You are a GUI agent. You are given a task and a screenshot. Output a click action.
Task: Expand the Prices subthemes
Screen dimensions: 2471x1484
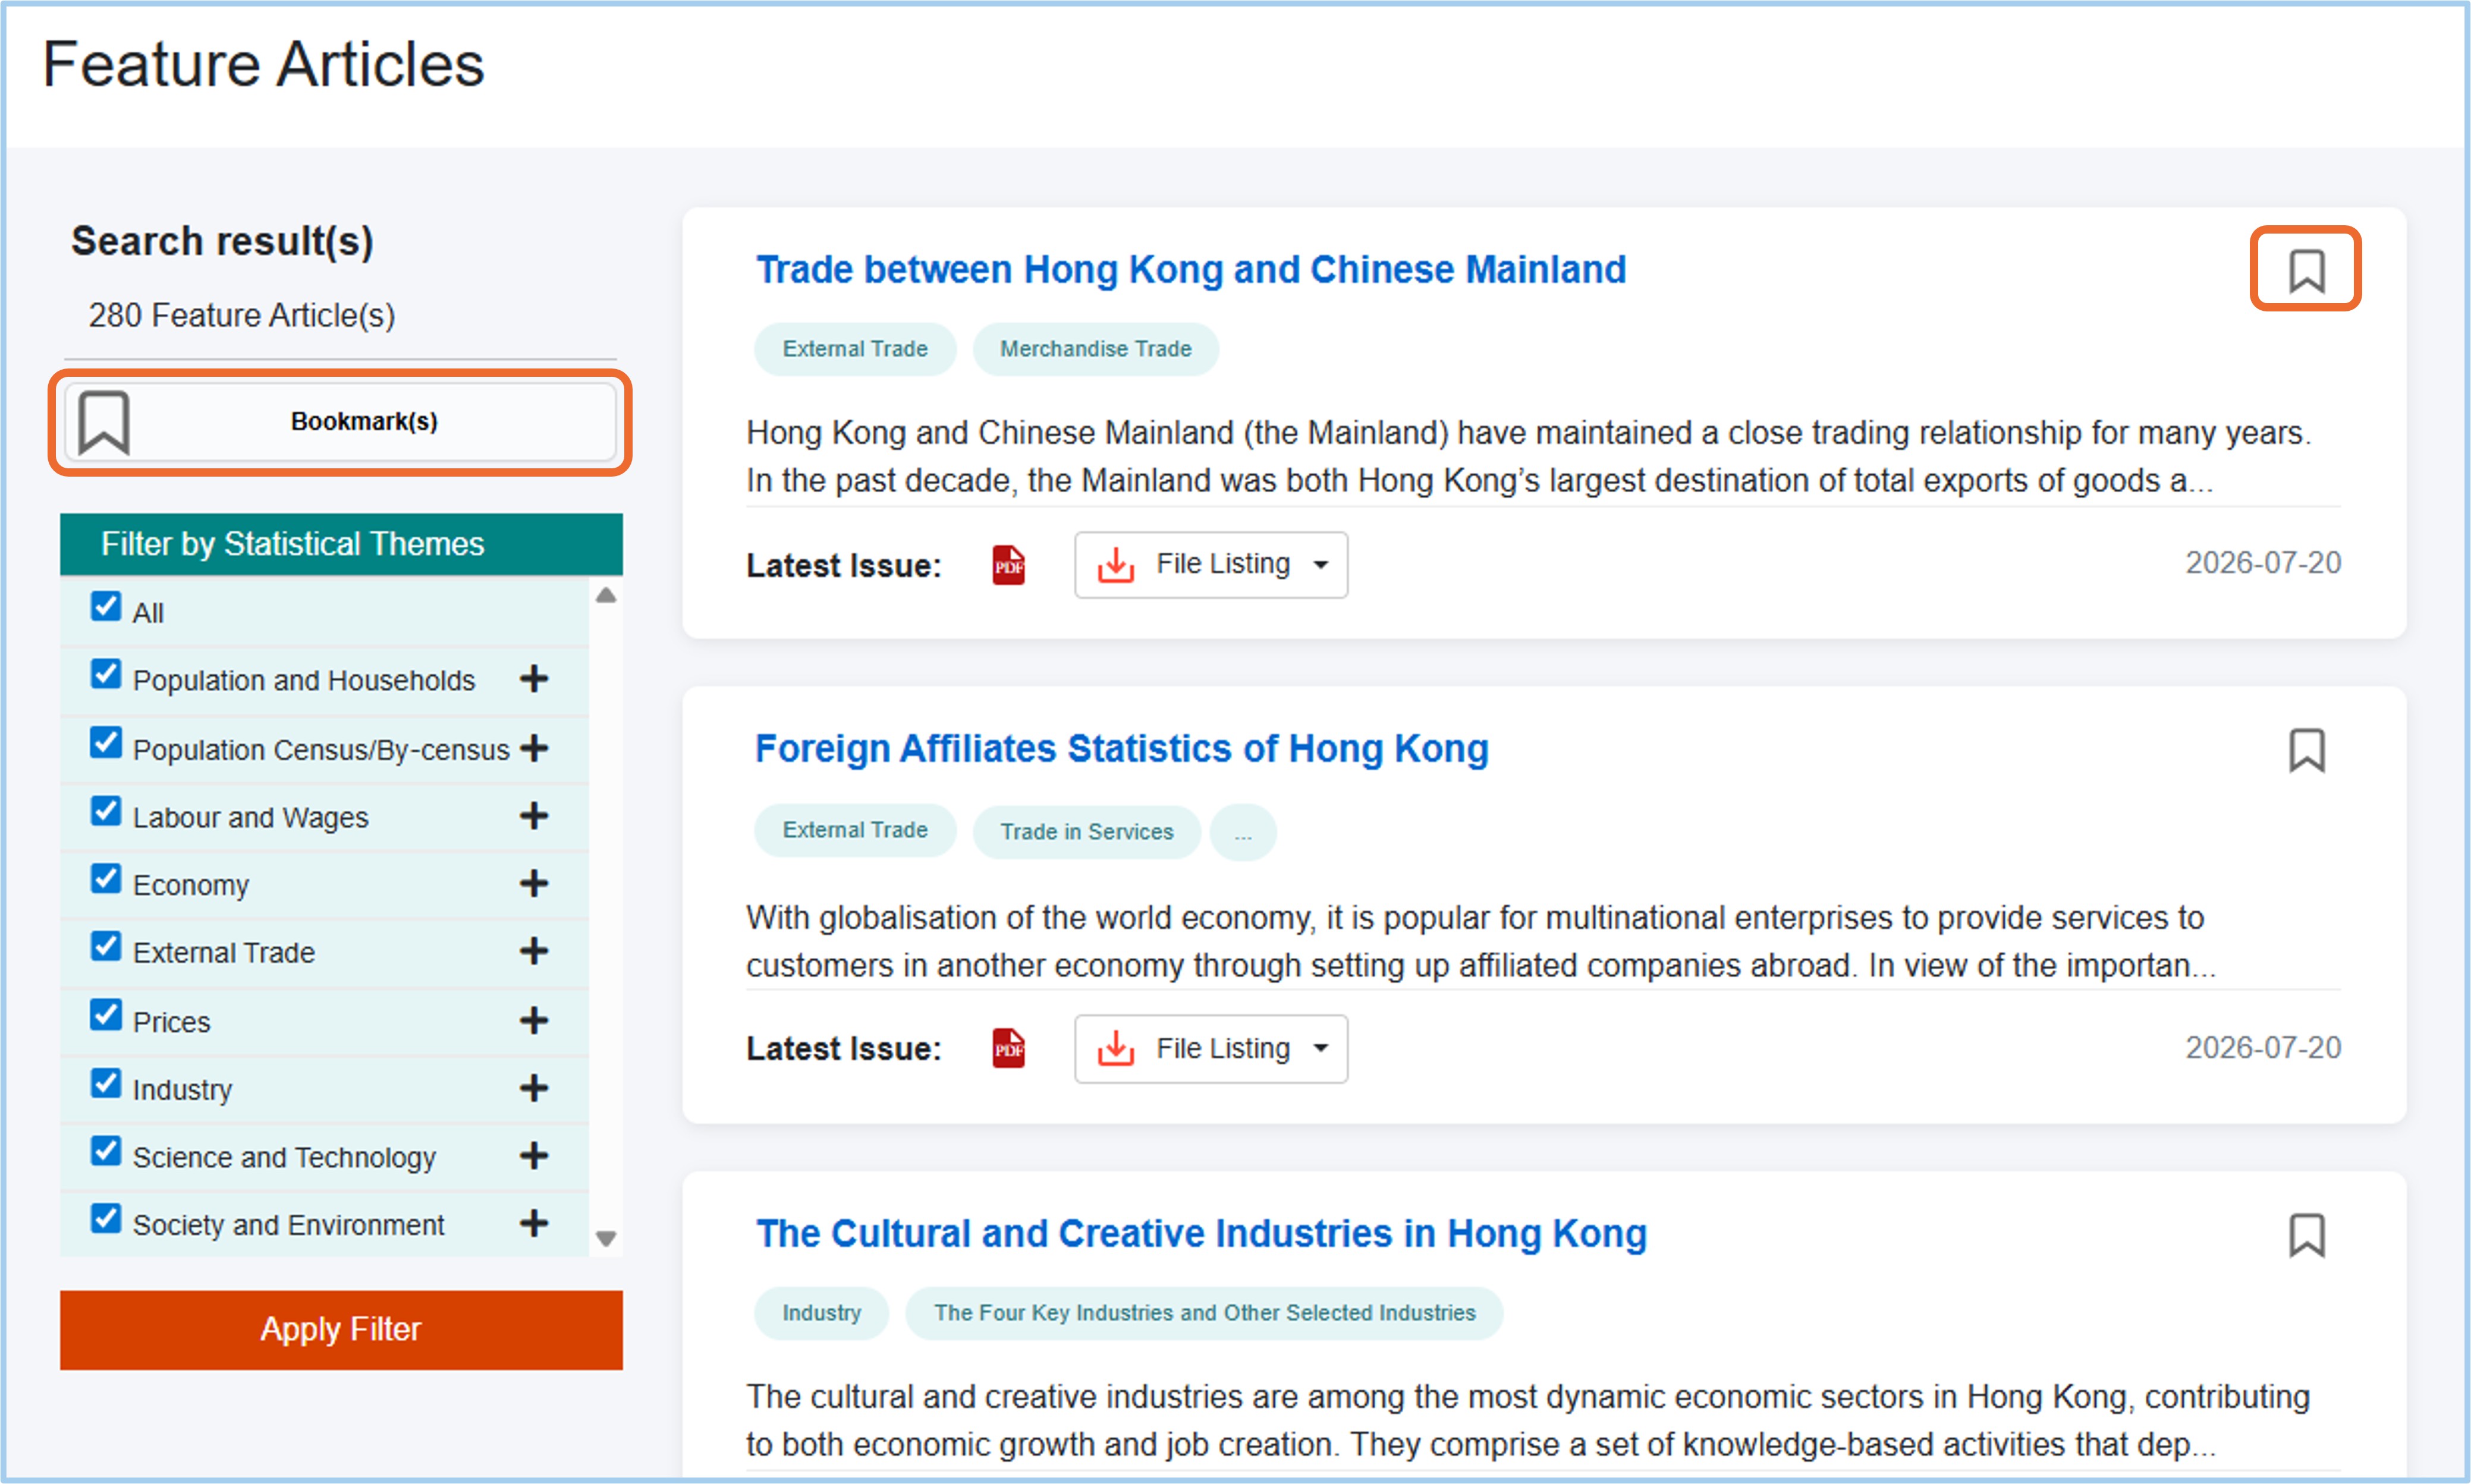click(x=535, y=1020)
